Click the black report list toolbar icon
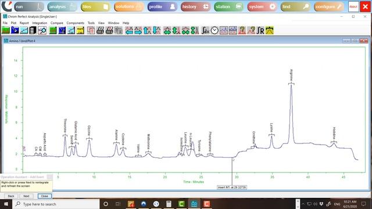This screenshot has height=209, width=372. 33,31
